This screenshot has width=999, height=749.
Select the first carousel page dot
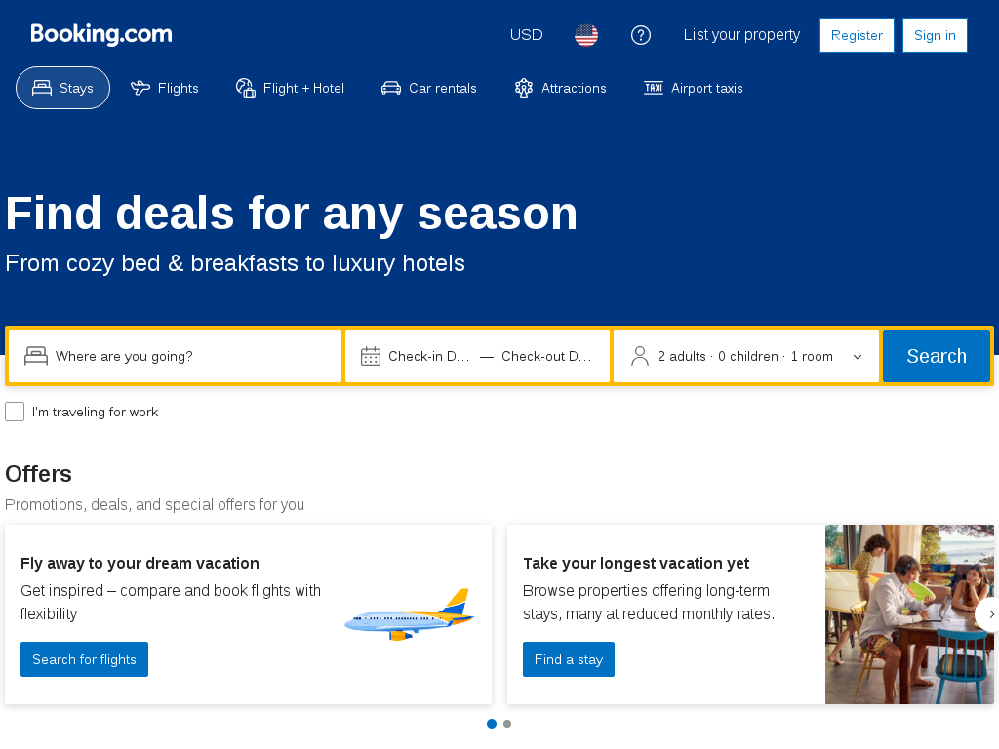click(492, 724)
